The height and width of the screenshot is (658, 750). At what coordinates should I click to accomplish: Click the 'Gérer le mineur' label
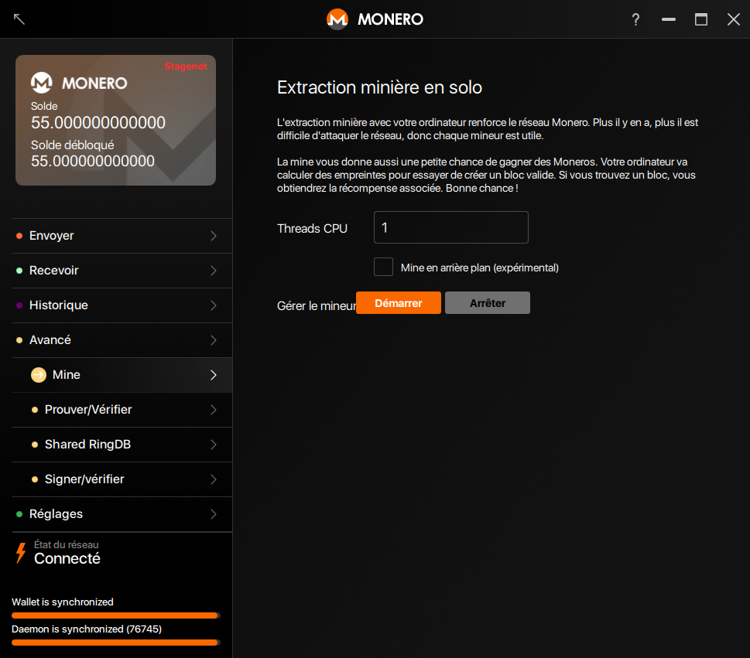tap(317, 306)
